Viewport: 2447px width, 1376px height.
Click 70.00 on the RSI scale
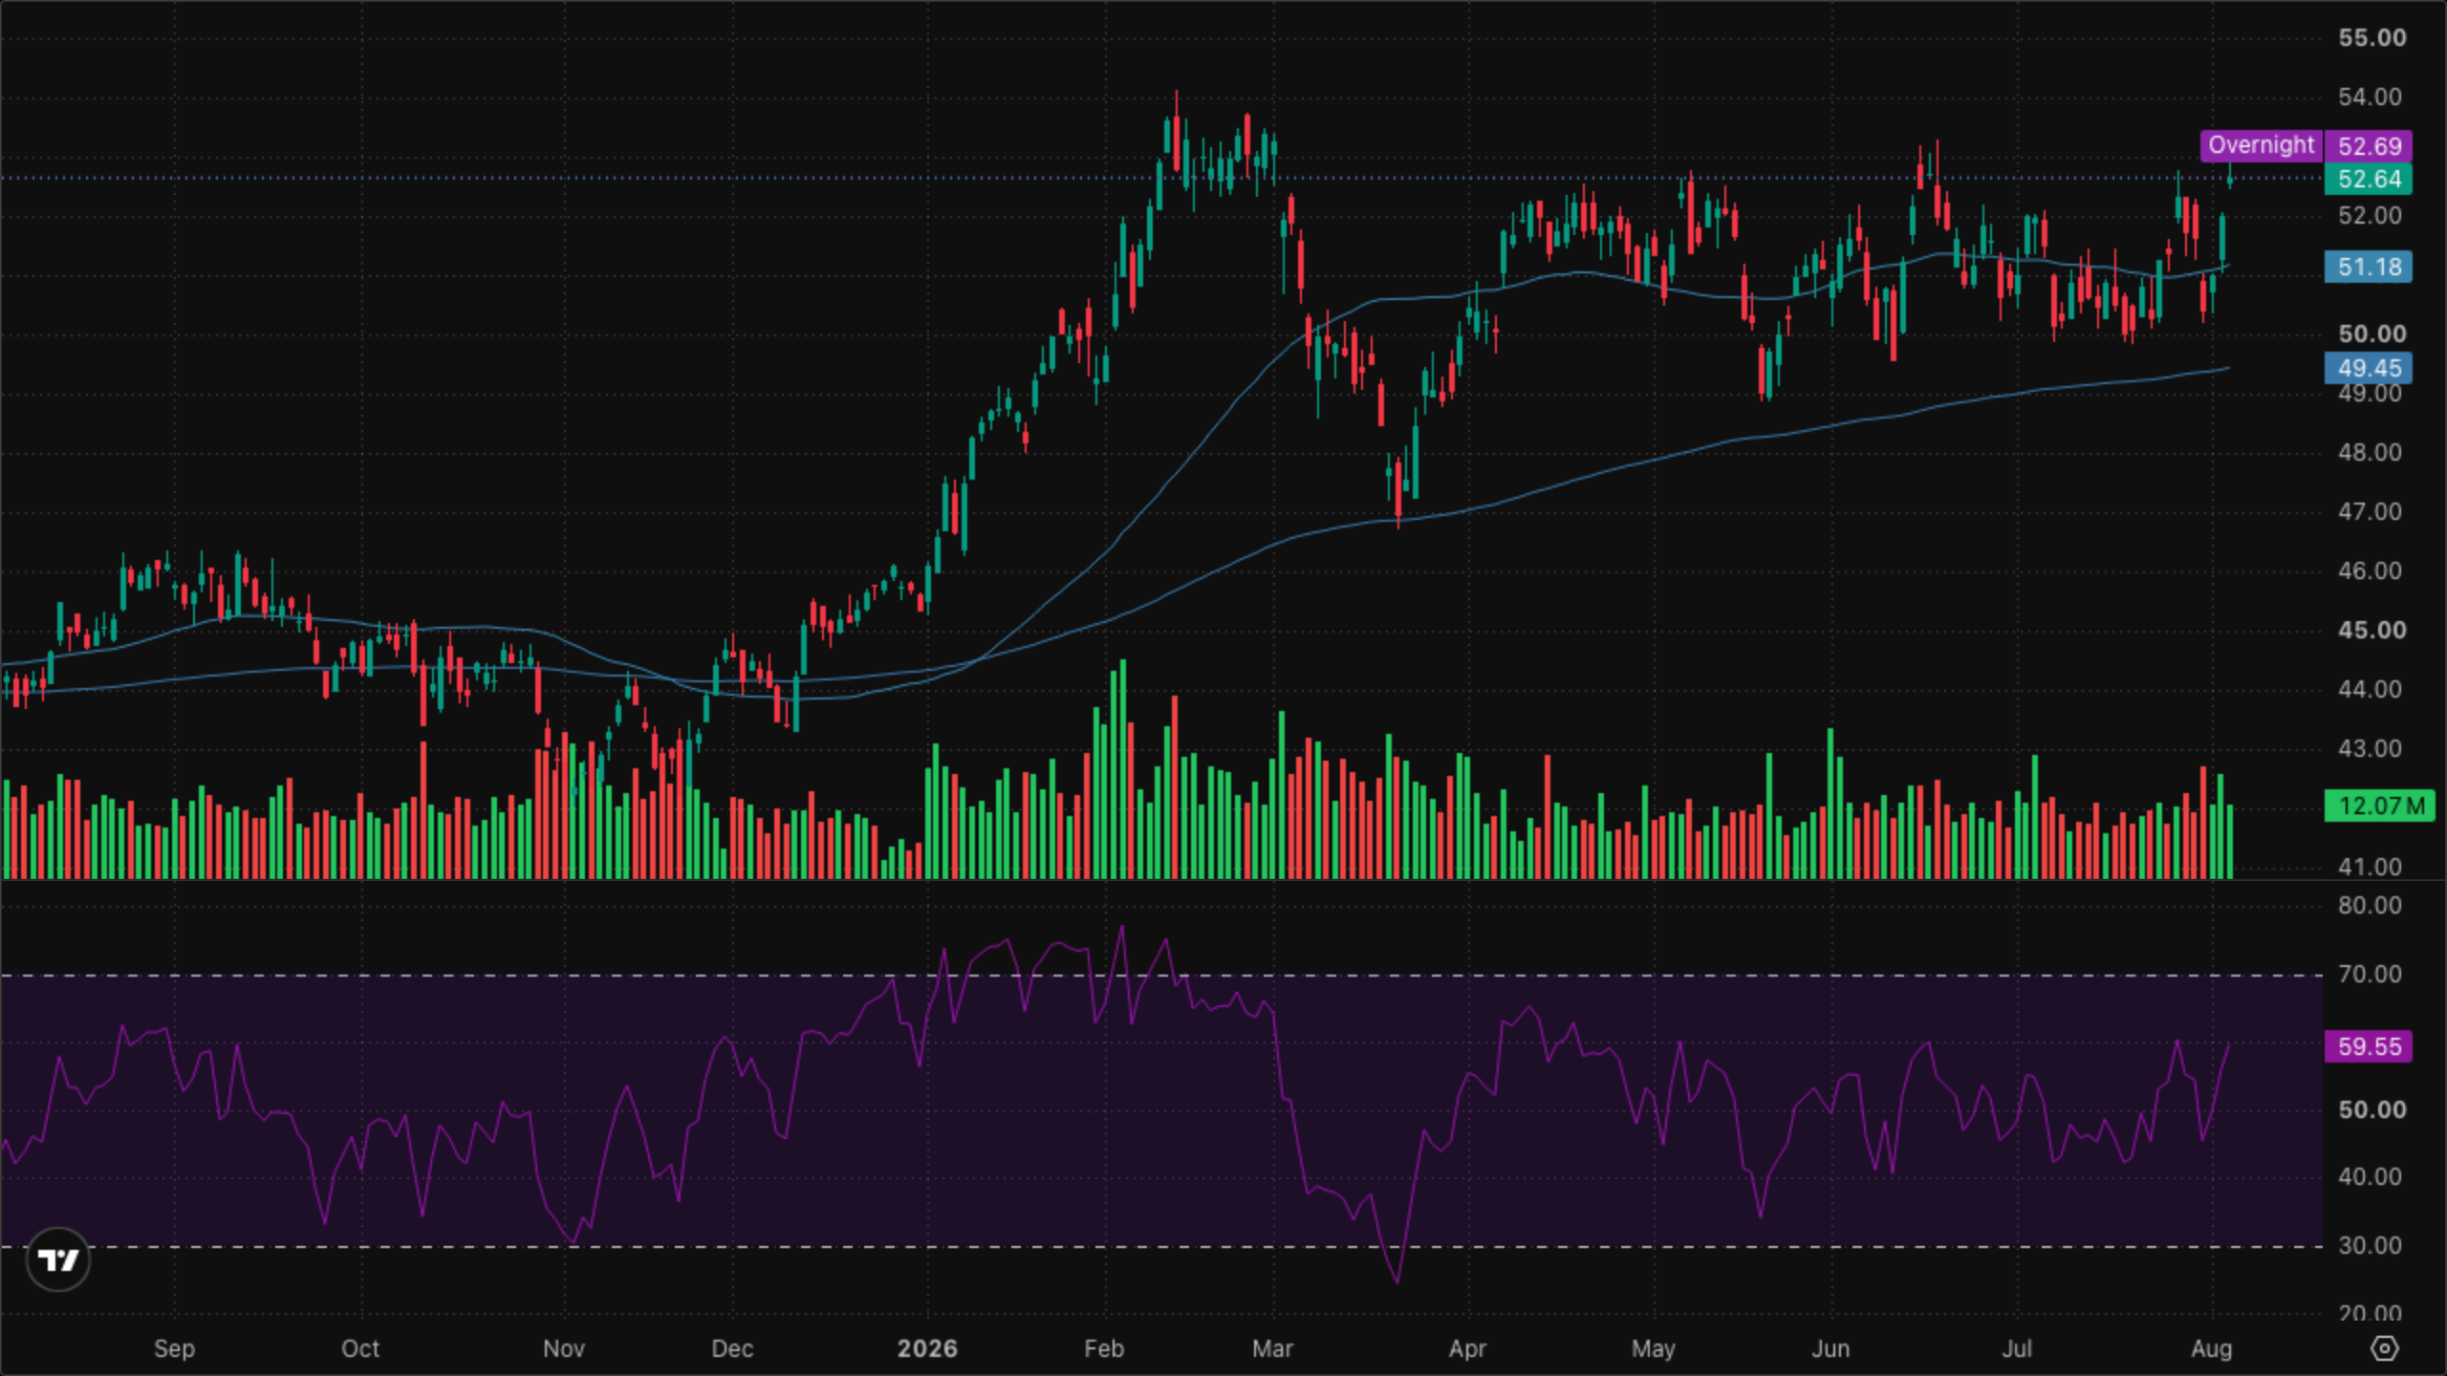pos(2370,975)
